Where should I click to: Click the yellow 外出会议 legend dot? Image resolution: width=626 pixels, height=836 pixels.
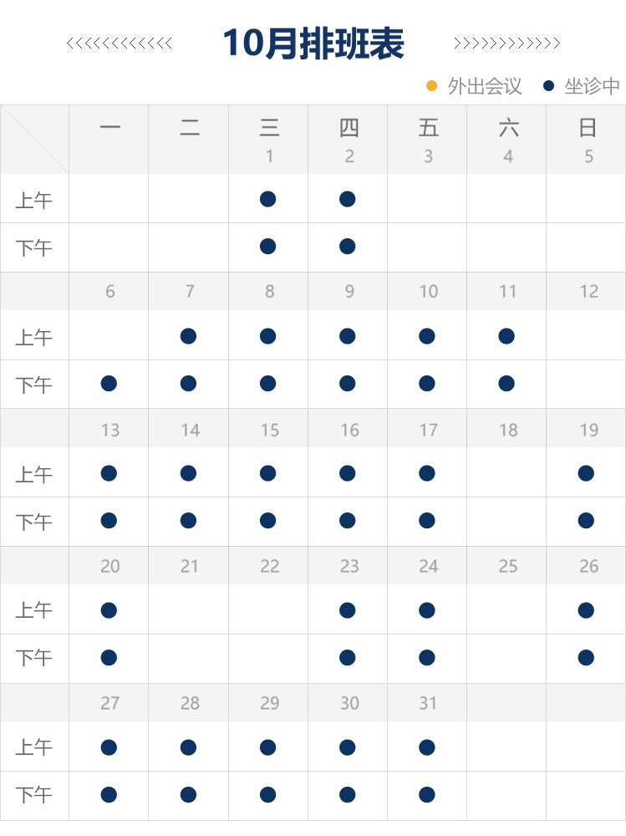[x=432, y=86]
